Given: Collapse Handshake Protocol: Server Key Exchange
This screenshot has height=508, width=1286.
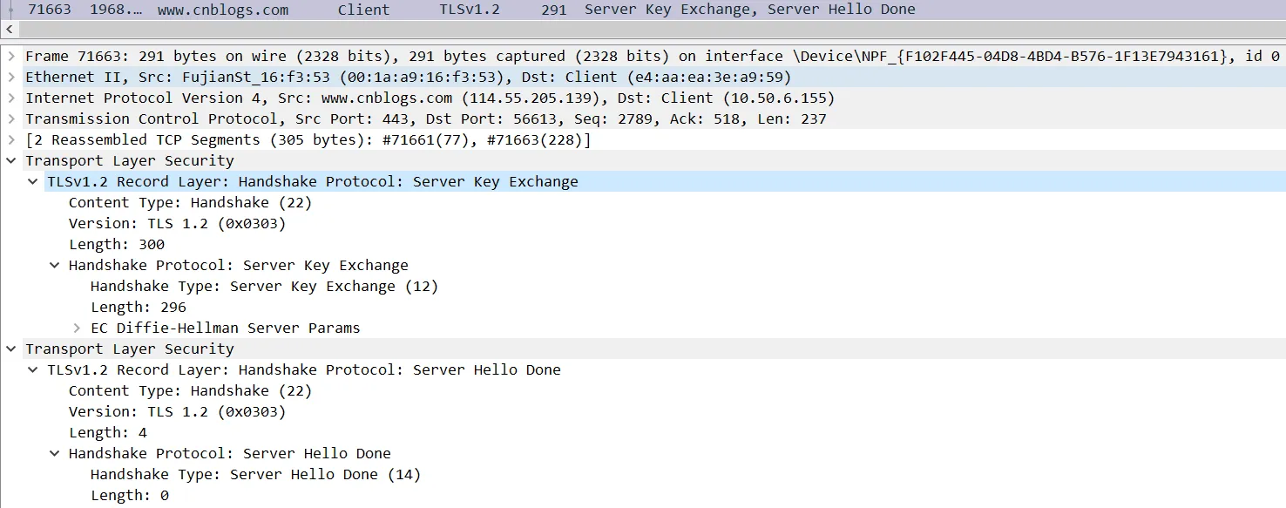Looking at the screenshot, I should coord(55,265).
